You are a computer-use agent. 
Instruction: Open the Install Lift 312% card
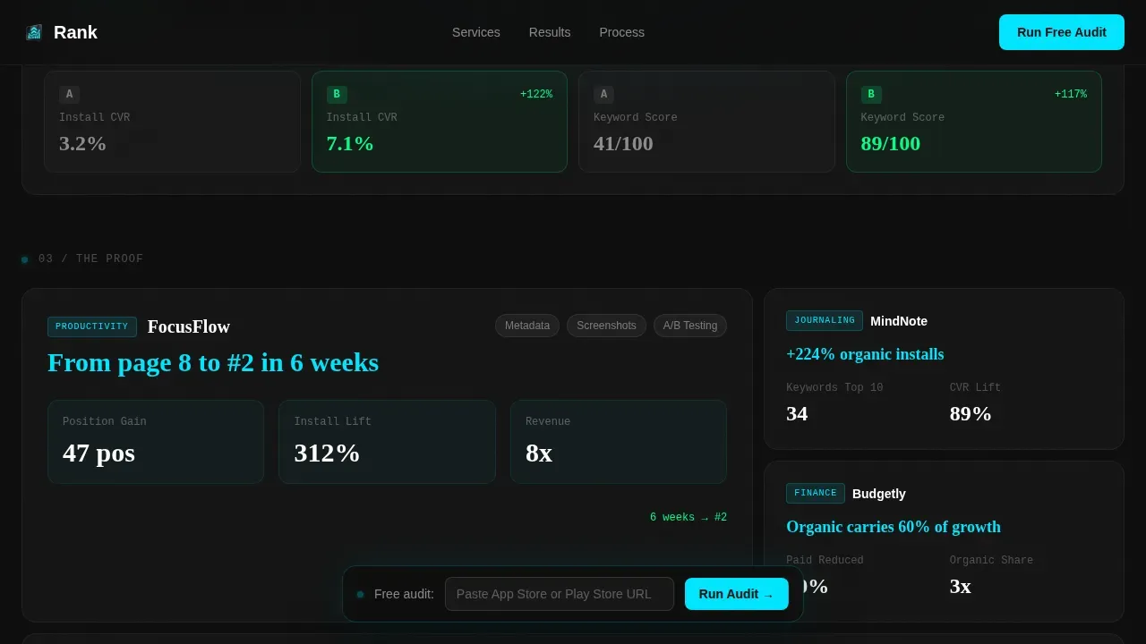[x=387, y=442]
